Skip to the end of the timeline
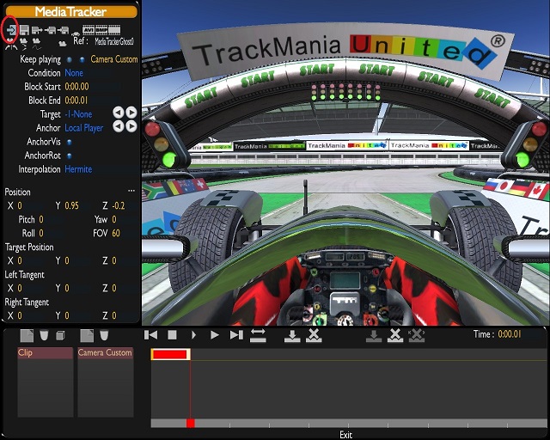Screen dimensions: 550x440 (x=236, y=335)
